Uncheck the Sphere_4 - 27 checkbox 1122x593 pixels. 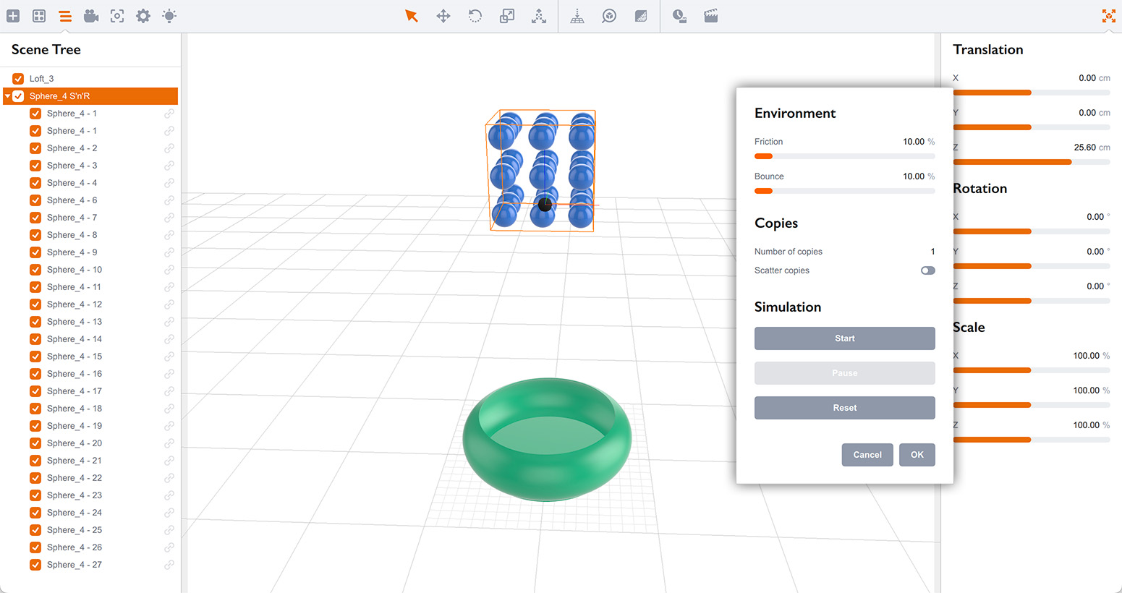pyautogui.click(x=35, y=564)
